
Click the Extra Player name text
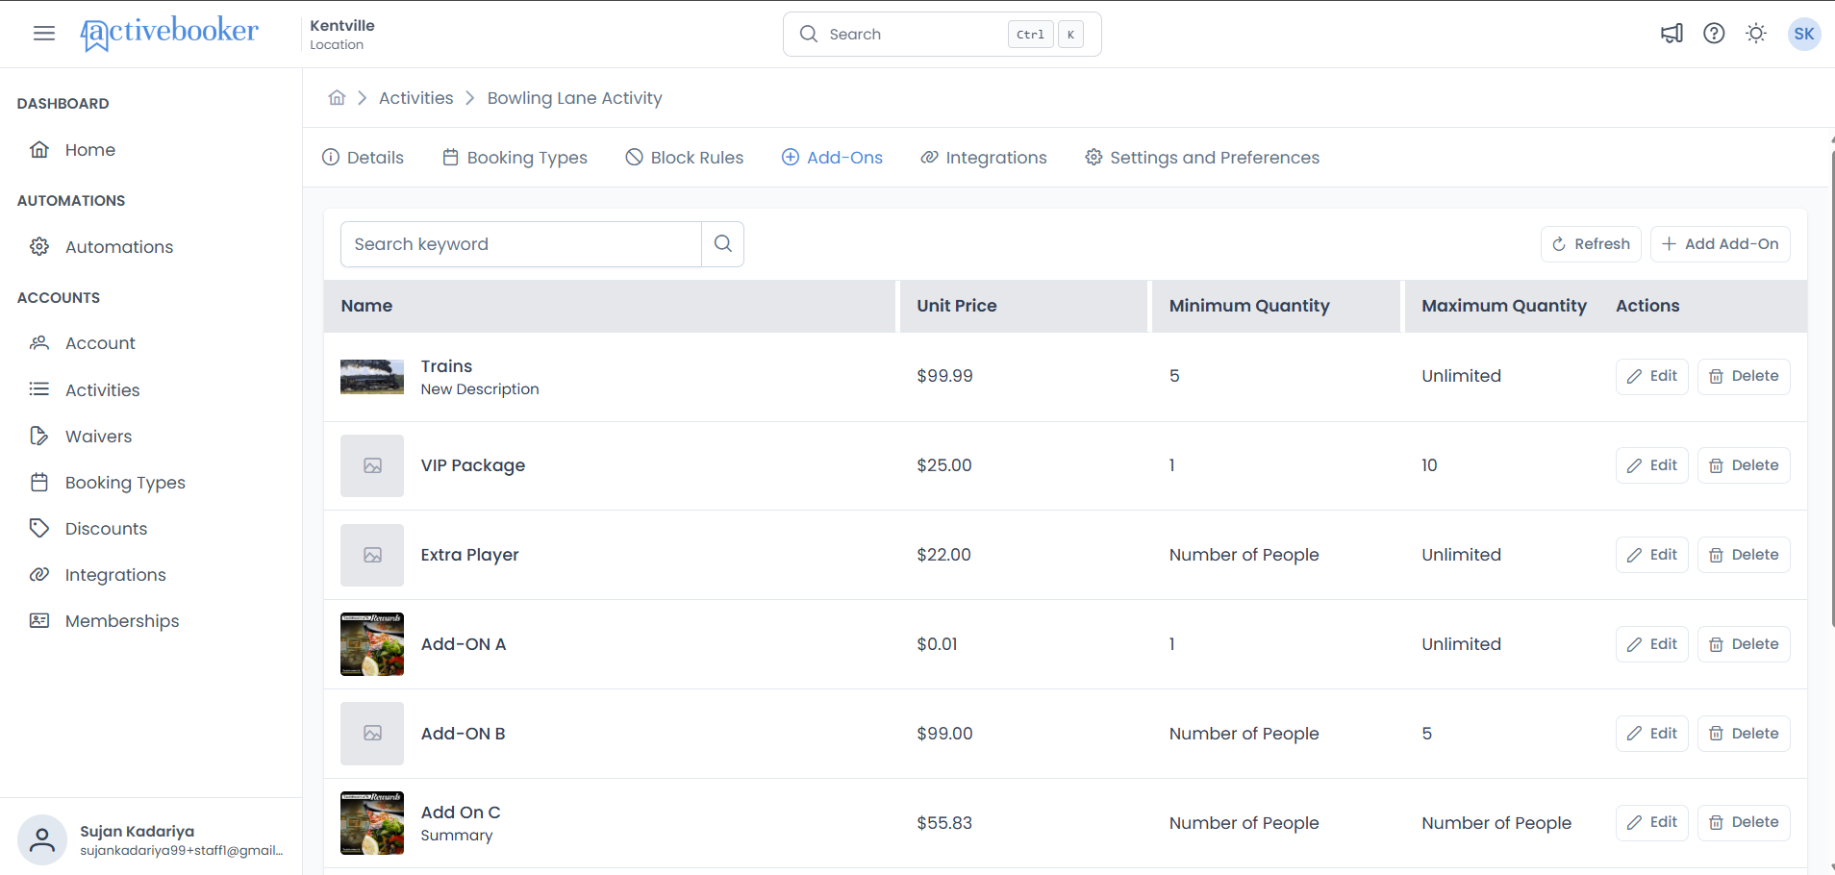(x=469, y=555)
